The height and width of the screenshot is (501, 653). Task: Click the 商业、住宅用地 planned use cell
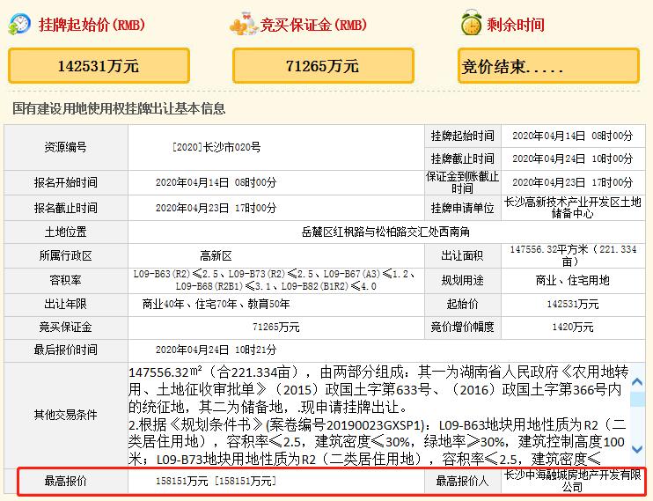click(573, 280)
